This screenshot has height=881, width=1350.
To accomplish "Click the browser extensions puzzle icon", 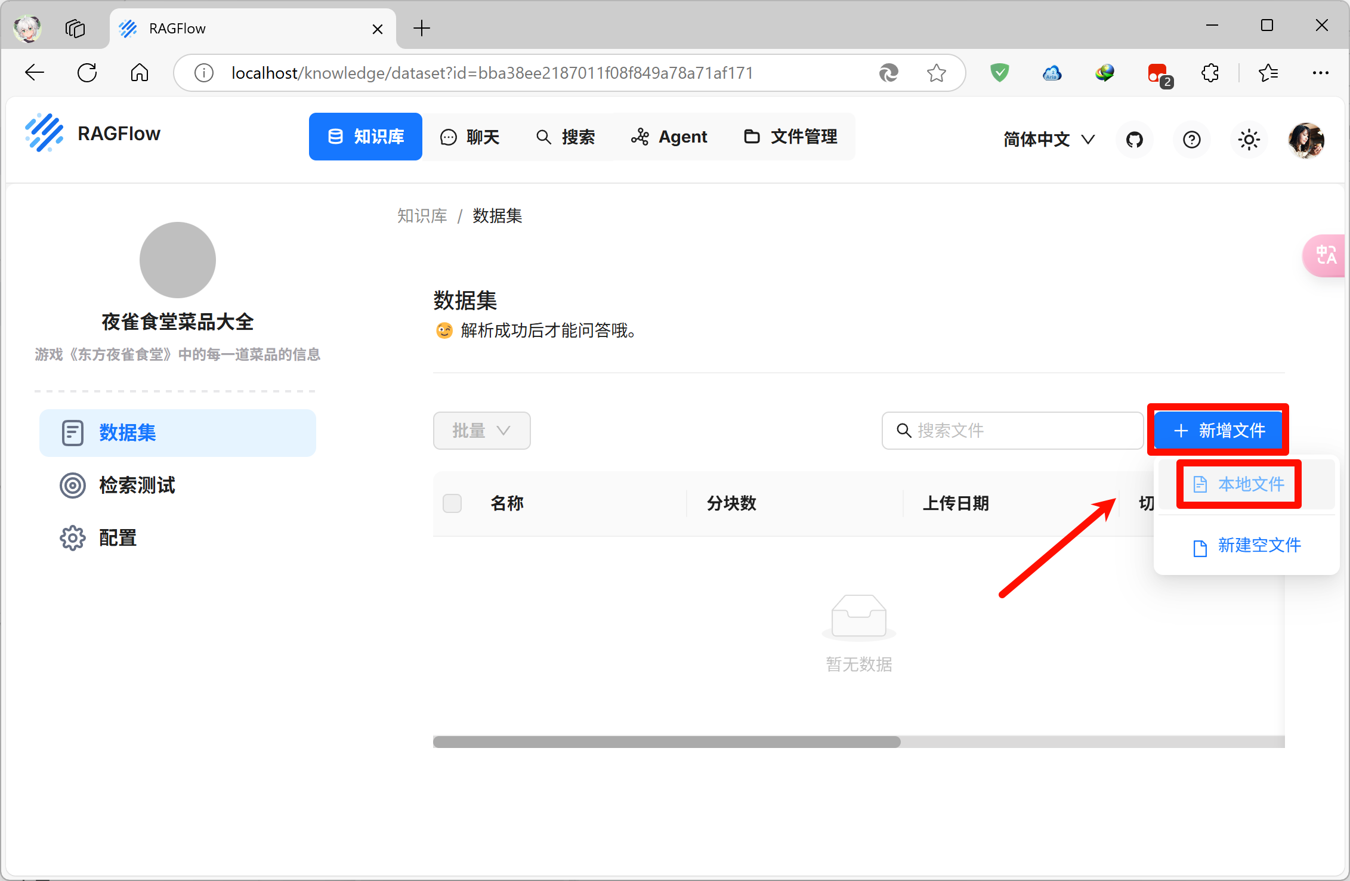I will click(1210, 73).
